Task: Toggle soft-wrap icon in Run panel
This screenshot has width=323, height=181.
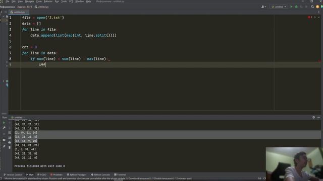Action: click(10, 133)
